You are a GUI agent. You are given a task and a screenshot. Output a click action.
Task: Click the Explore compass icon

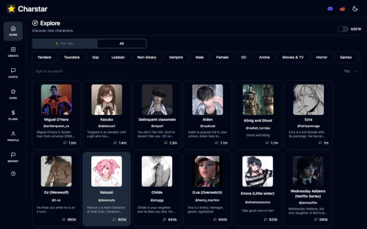(x=35, y=23)
